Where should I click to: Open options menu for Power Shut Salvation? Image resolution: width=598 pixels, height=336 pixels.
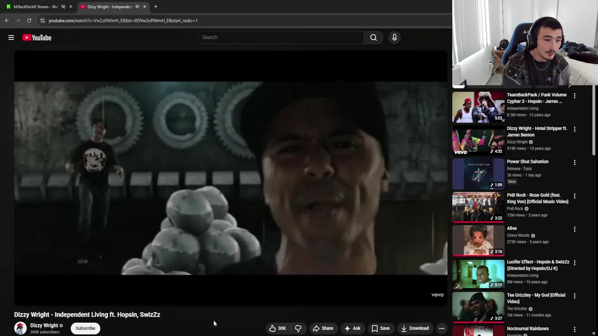(x=575, y=162)
